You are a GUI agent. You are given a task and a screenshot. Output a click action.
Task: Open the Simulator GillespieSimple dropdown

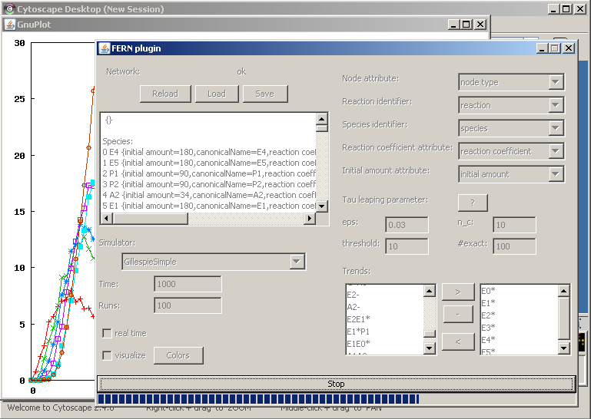[x=214, y=262]
